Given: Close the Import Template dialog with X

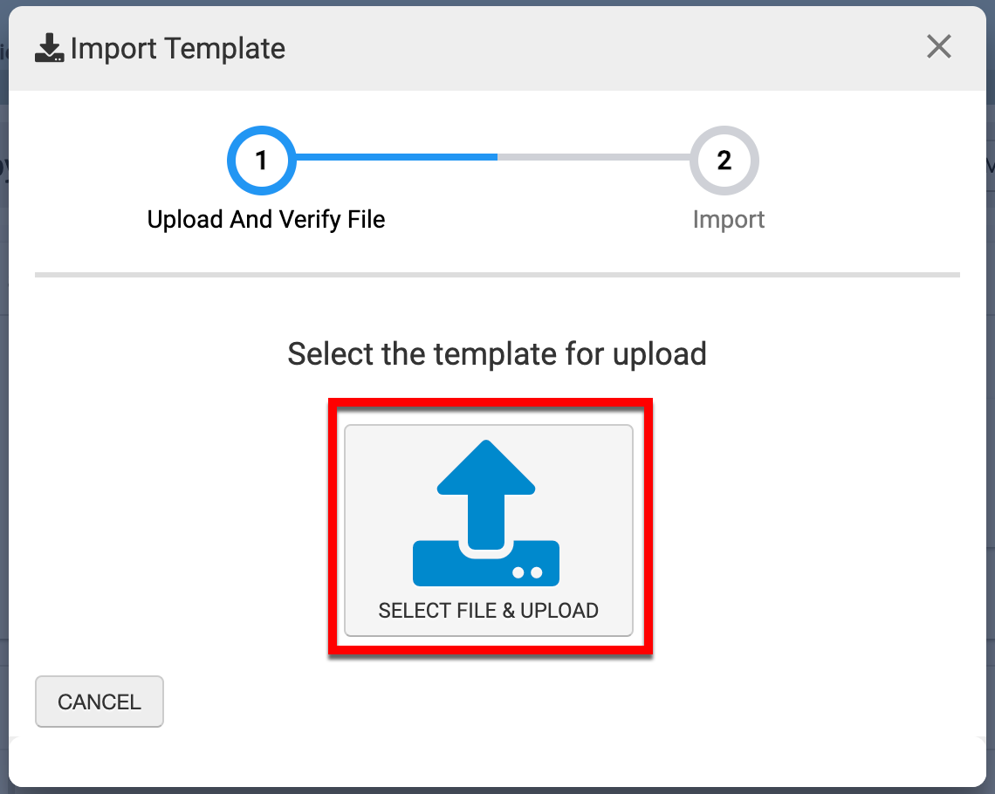Looking at the screenshot, I should click(x=938, y=47).
